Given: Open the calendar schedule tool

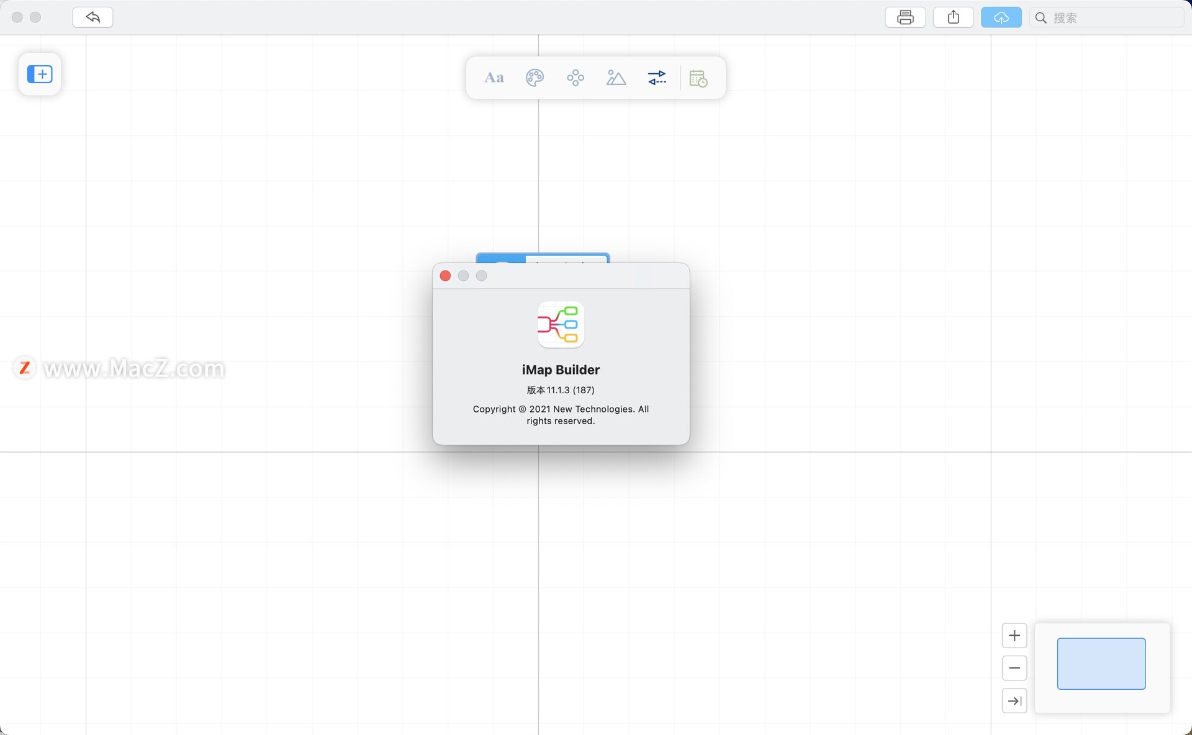Looking at the screenshot, I should (x=698, y=78).
